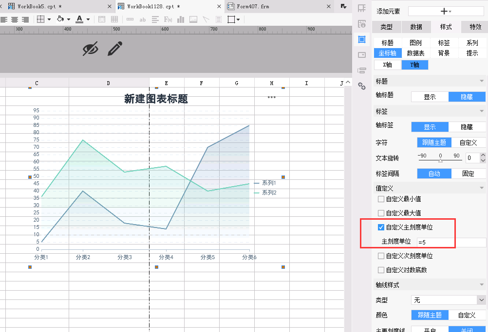Open the fill color dropdown arrow
This screenshot has width=488, height=332.
click(x=69, y=19)
